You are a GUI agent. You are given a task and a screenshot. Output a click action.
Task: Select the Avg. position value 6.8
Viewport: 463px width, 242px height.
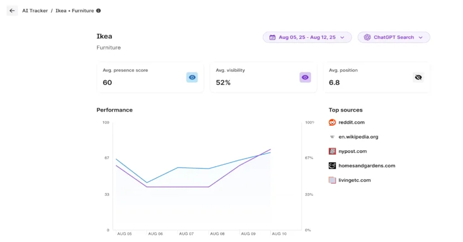coord(334,83)
